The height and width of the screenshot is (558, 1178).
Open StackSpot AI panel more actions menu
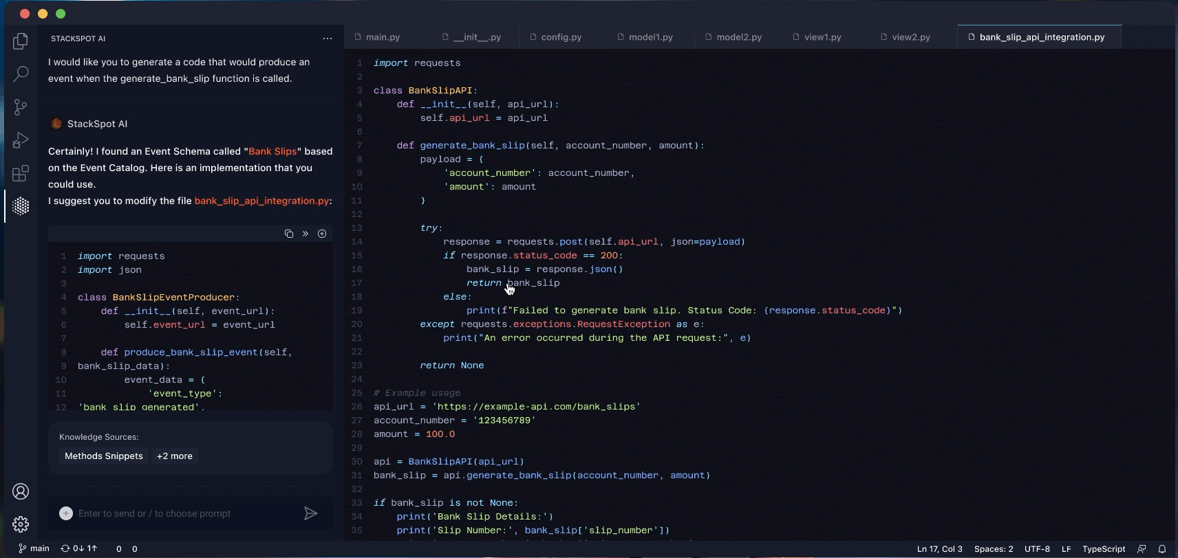[x=328, y=38]
